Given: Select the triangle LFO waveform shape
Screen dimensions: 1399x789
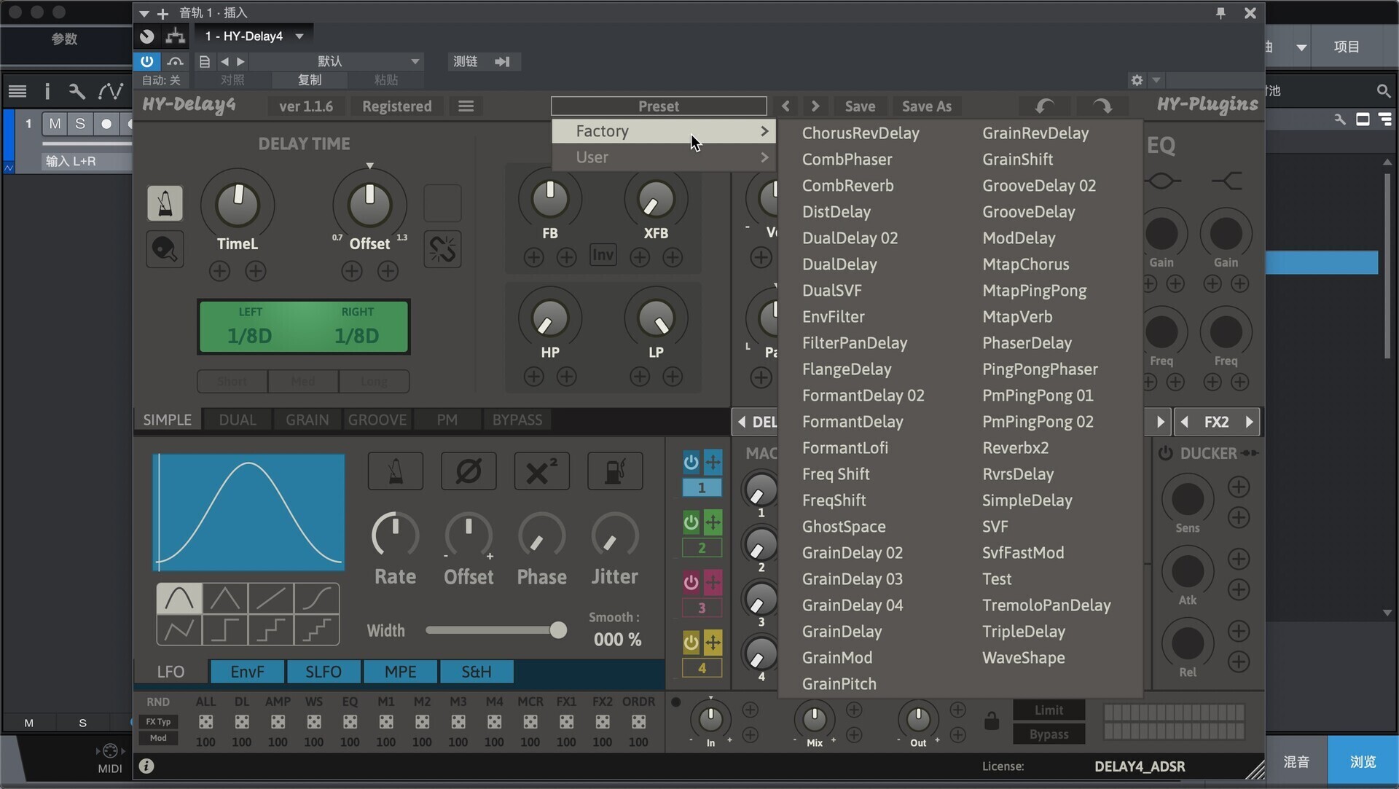Looking at the screenshot, I should (x=225, y=599).
